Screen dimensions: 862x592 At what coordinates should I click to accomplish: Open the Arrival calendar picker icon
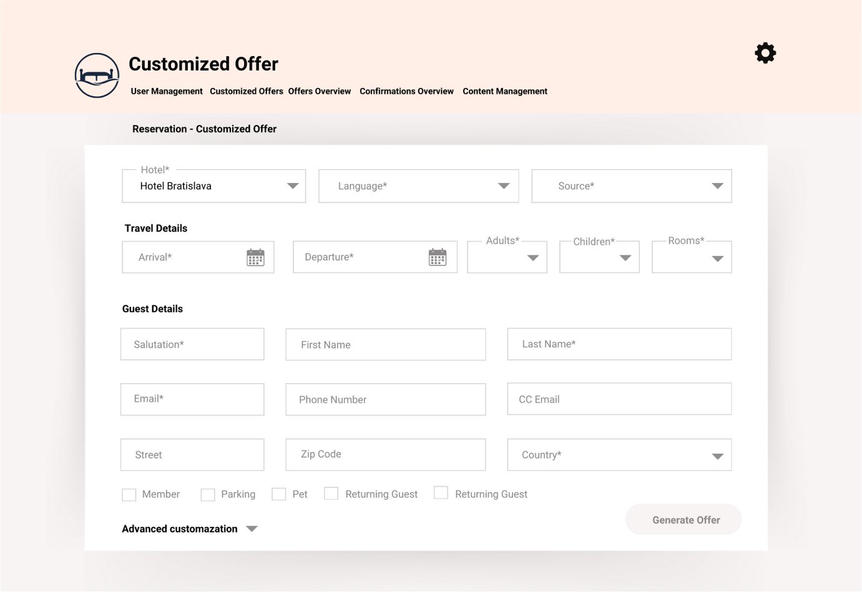[x=255, y=257]
